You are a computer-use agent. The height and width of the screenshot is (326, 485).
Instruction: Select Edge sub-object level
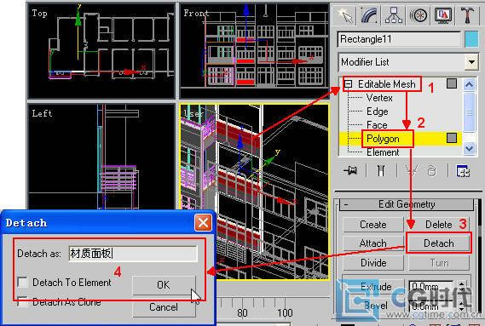tap(377, 112)
